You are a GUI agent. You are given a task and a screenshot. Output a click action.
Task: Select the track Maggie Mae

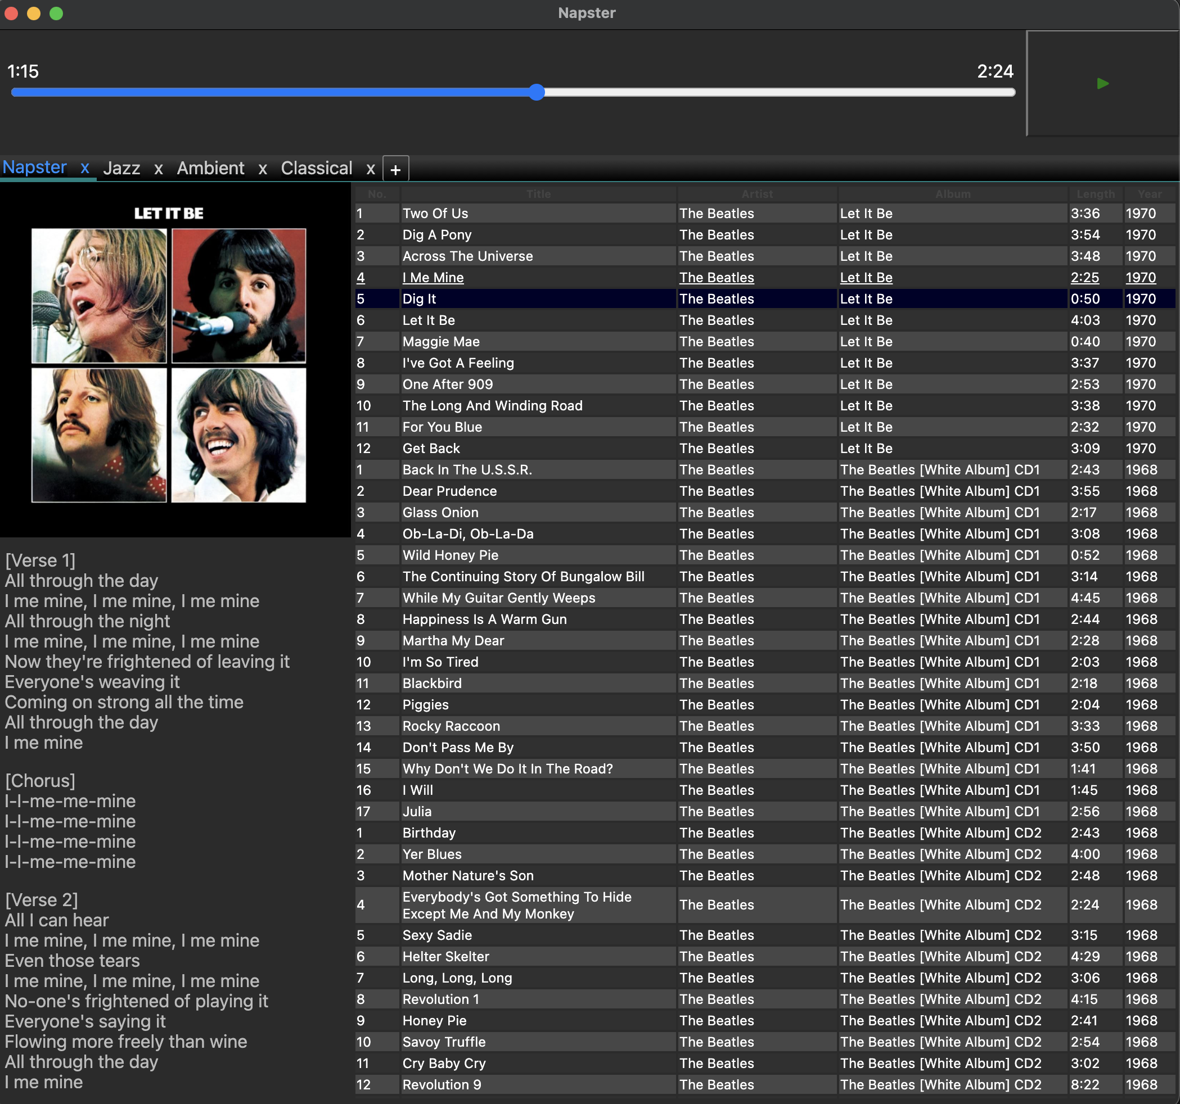coord(764,342)
